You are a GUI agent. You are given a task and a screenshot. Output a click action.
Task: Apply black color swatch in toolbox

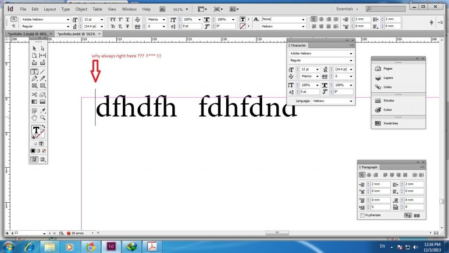pyautogui.click(x=33, y=151)
